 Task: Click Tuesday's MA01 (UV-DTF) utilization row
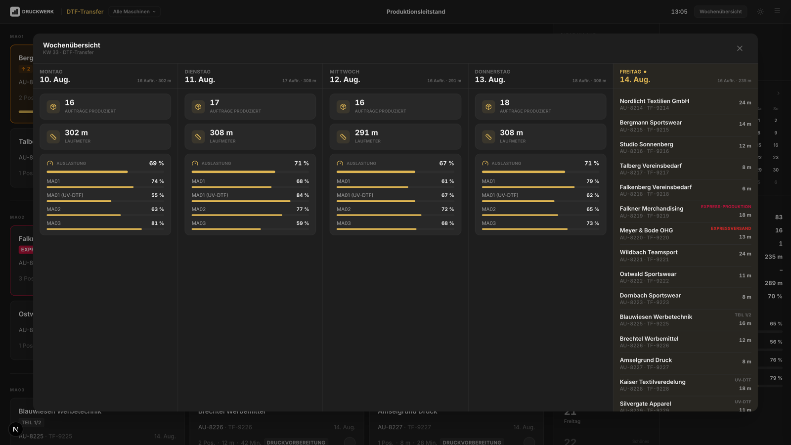pos(250,197)
